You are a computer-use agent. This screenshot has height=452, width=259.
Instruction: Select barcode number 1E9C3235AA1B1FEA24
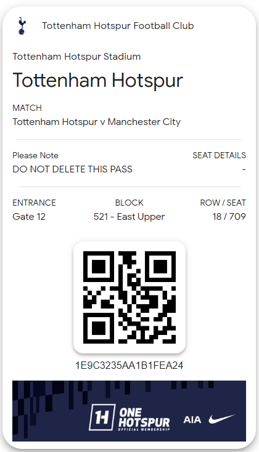(x=129, y=365)
